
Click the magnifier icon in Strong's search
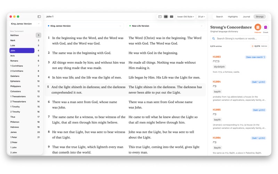[213, 39]
